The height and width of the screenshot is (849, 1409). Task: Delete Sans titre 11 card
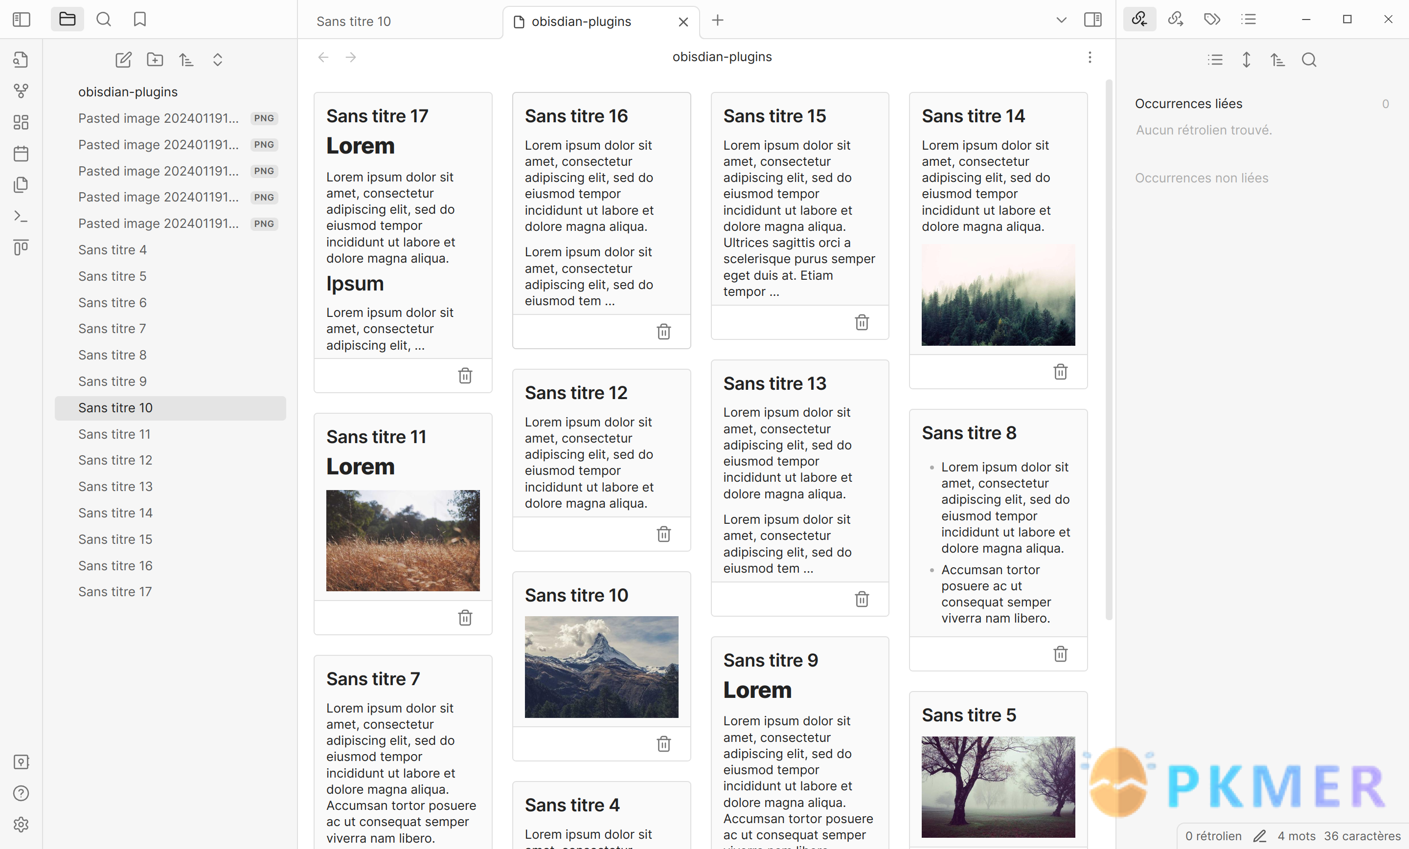coord(465,618)
